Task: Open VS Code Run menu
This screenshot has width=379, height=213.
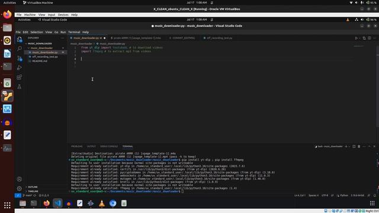Action: point(63,32)
